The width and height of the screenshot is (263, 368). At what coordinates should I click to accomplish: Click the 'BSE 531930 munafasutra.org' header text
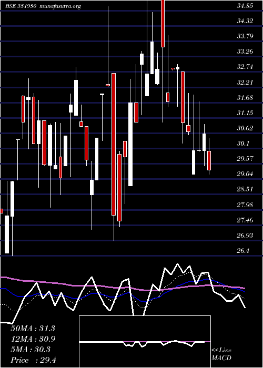coord(43,6)
